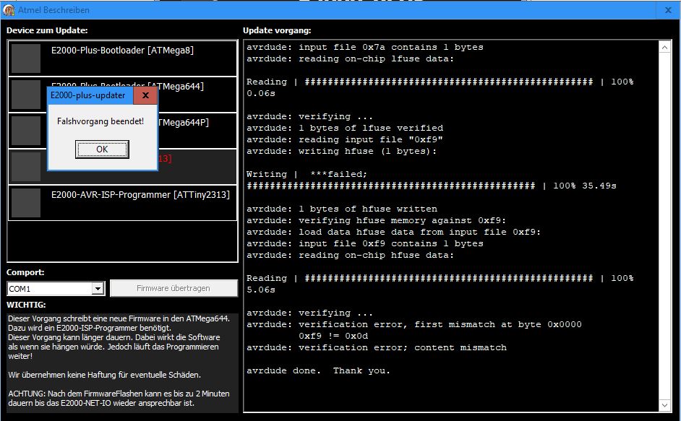The image size is (681, 421).
Task: Click '1 bytes of hfuse written' log line
Action: [x=342, y=209]
